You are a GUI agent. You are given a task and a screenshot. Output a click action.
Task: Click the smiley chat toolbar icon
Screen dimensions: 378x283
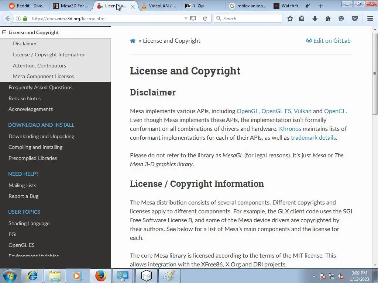(341, 18)
